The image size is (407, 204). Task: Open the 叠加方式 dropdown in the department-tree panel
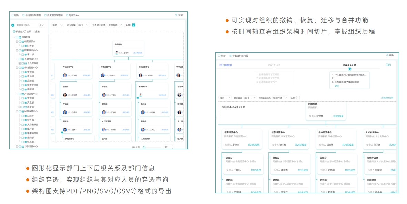tap(115, 25)
